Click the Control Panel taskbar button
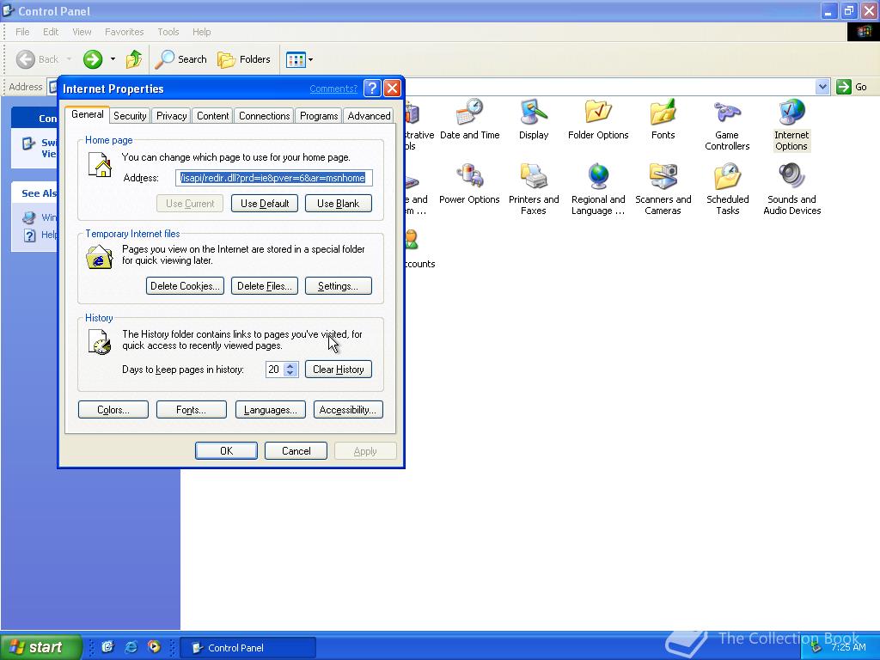This screenshot has width=880, height=660. coord(250,648)
